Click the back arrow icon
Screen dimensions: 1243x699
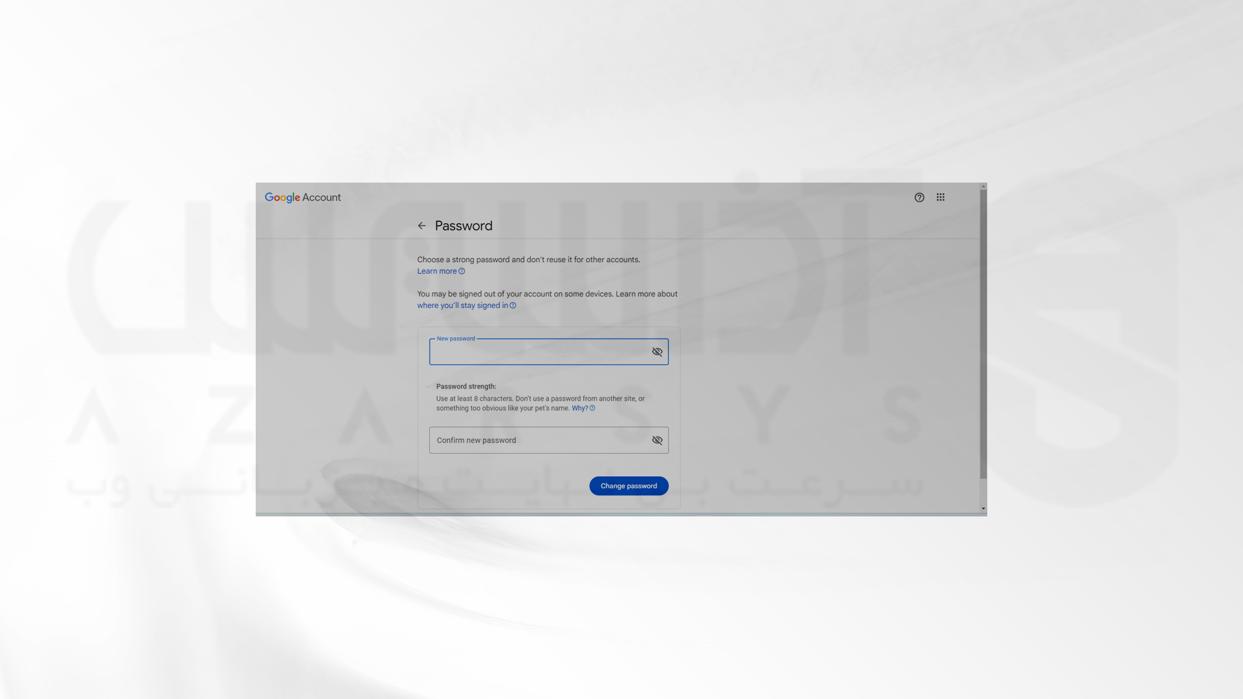[x=421, y=226]
